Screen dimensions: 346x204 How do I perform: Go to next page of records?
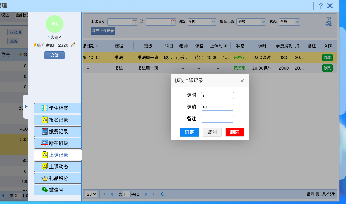146,194
